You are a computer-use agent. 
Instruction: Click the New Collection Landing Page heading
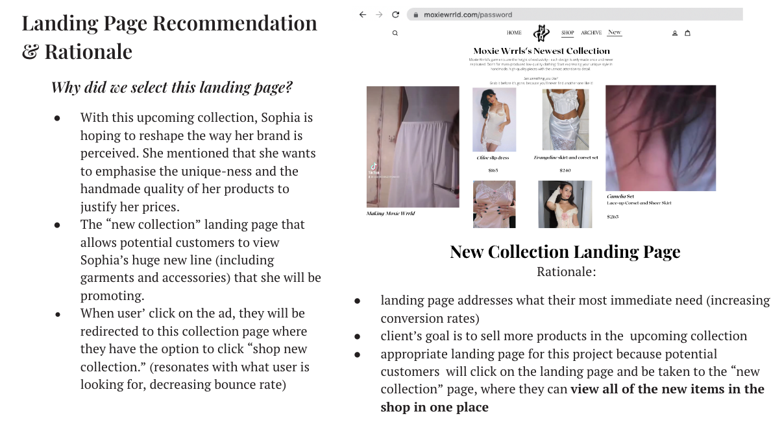tap(565, 252)
